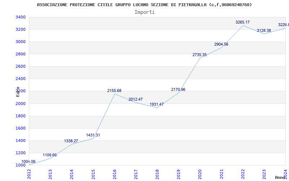The image size is (289, 181).
Task: Click the x-axis year label 2021
Action: pyautogui.click(x=221, y=174)
